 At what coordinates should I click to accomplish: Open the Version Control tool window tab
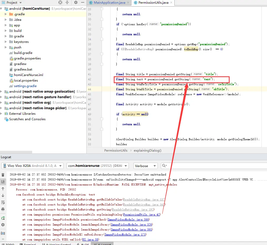click(x=57, y=244)
